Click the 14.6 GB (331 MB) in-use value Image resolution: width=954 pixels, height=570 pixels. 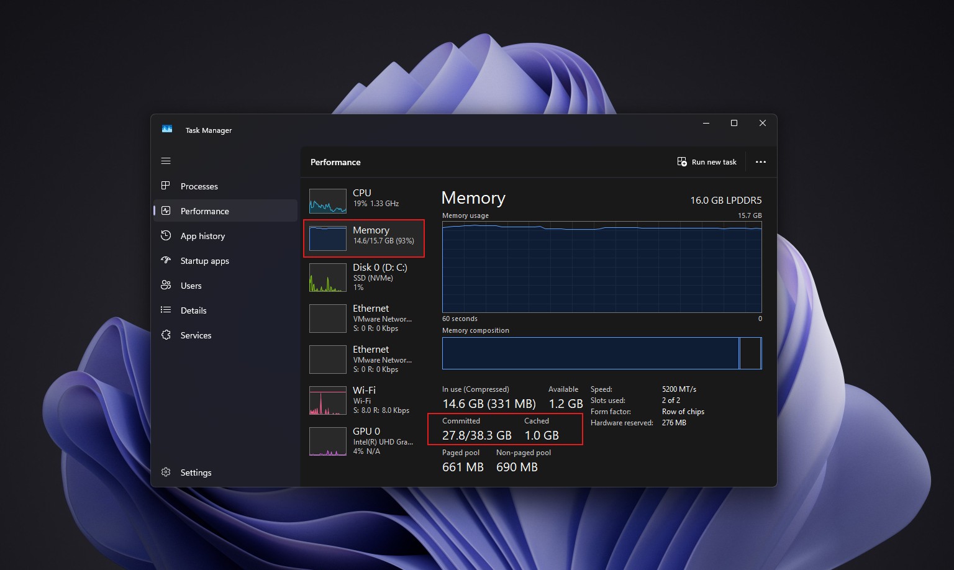489,404
